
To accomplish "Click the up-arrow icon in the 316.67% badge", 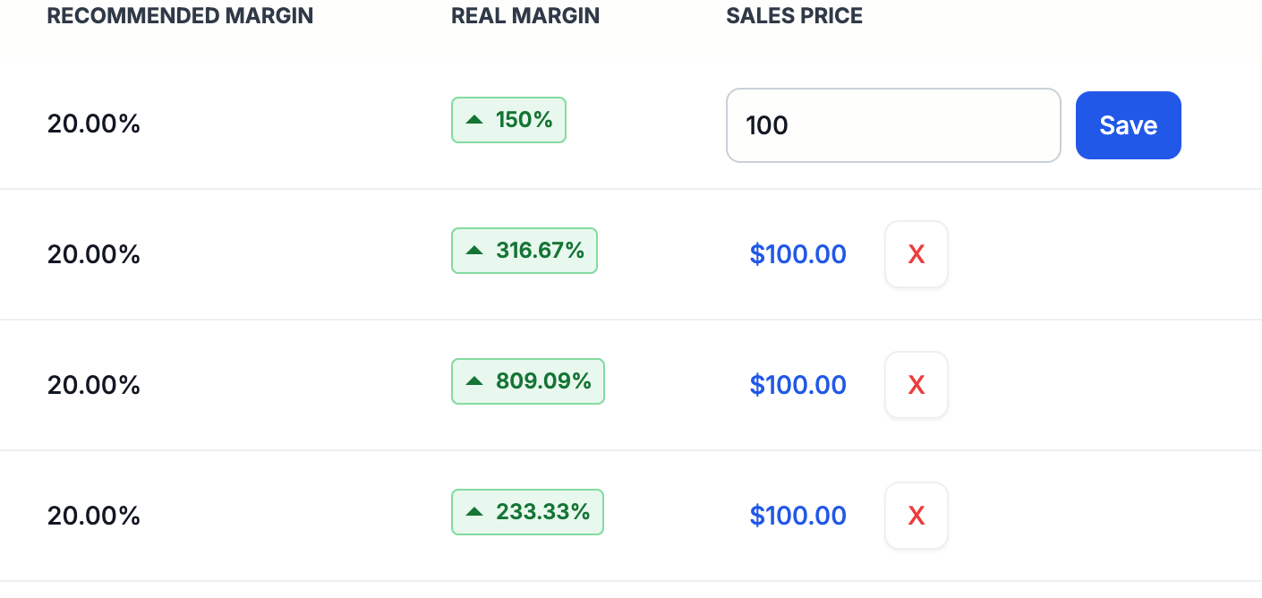I will pos(474,251).
